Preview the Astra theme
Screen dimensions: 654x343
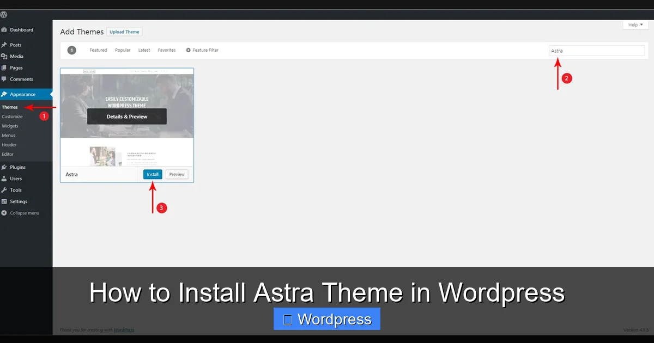[177, 174]
